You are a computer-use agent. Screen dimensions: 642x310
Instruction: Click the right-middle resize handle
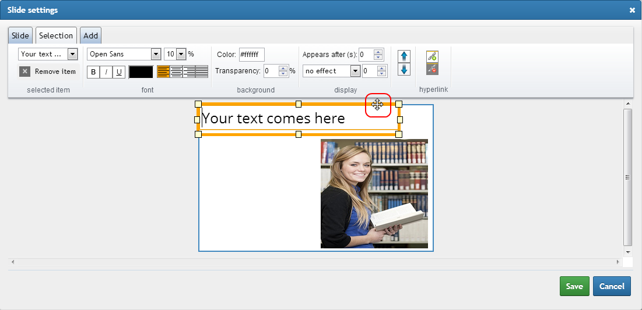coord(400,120)
